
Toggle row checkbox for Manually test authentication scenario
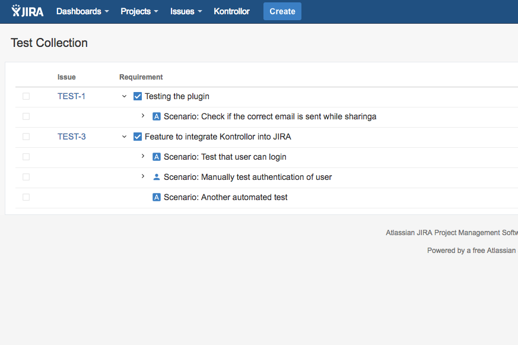pyautogui.click(x=26, y=177)
